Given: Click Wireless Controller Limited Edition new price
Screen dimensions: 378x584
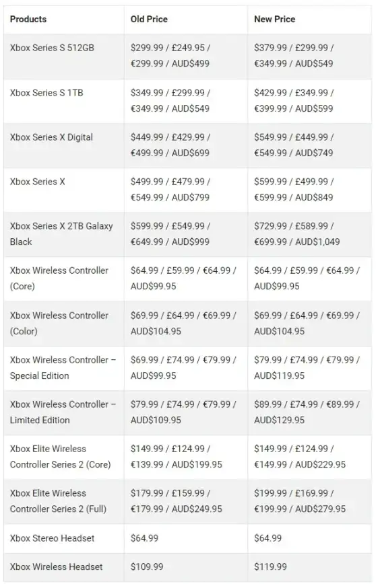Looking at the screenshot, I should tap(307, 412).
